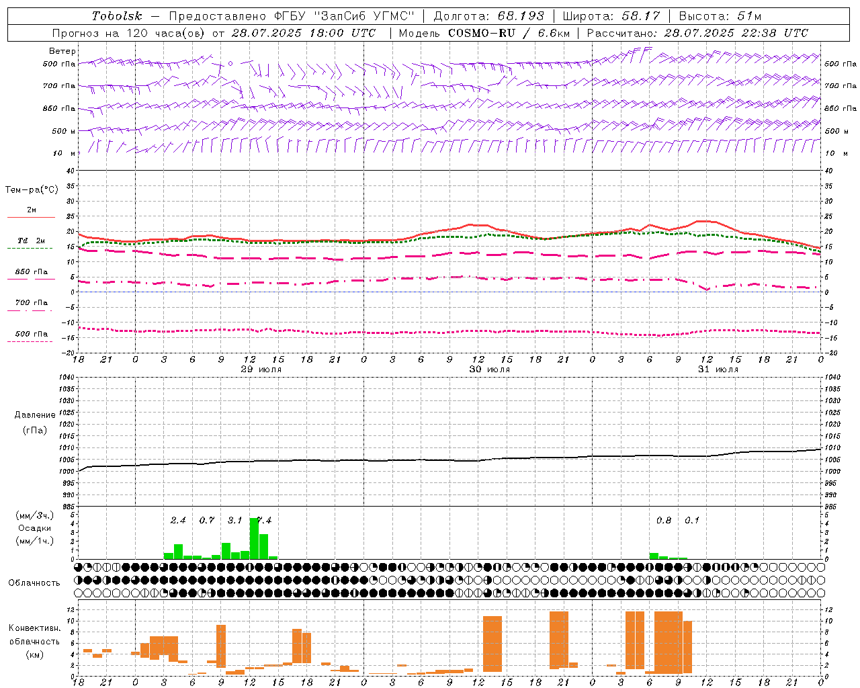Viewport: 860px width, 688px height.
Task: Click the "2м" temperature legend entry
Action: tap(32, 210)
